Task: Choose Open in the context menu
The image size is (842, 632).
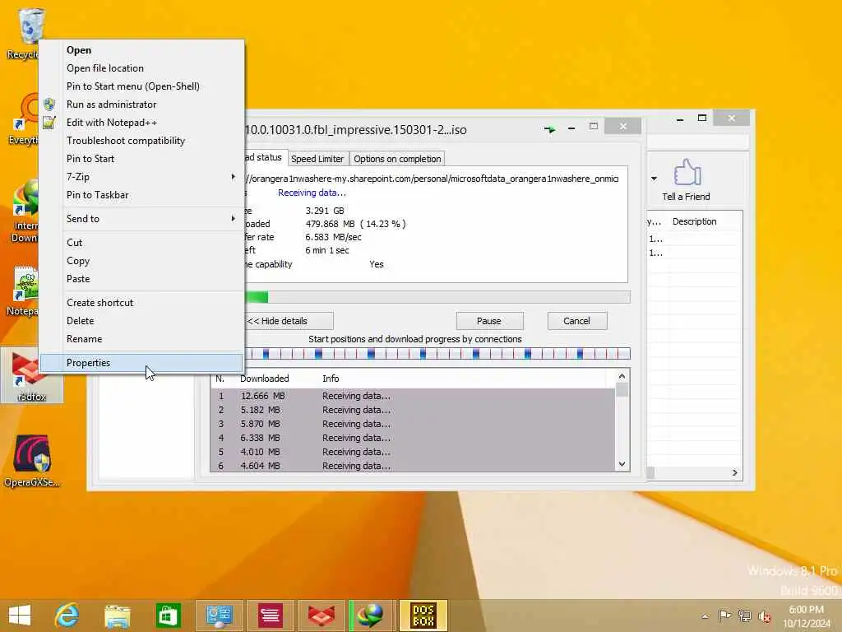Action: [x=141, y=50]
